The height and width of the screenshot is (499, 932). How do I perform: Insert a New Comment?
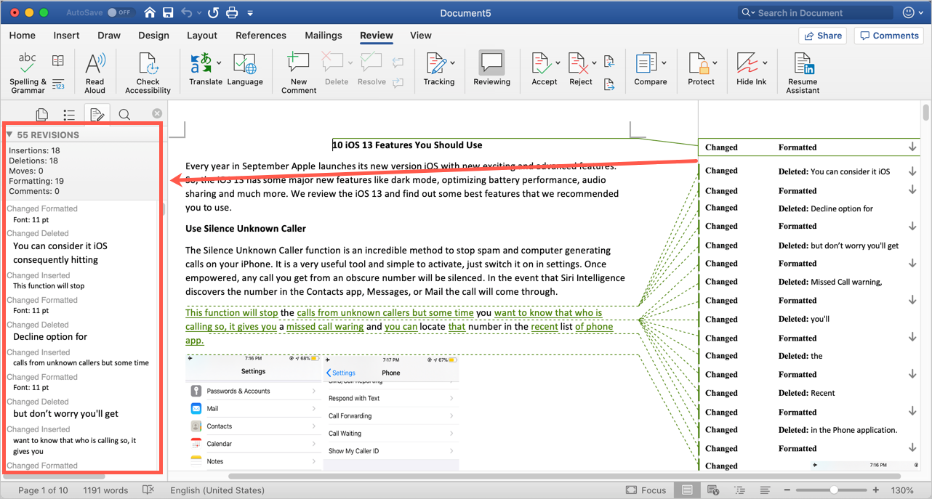coord(298,65)
